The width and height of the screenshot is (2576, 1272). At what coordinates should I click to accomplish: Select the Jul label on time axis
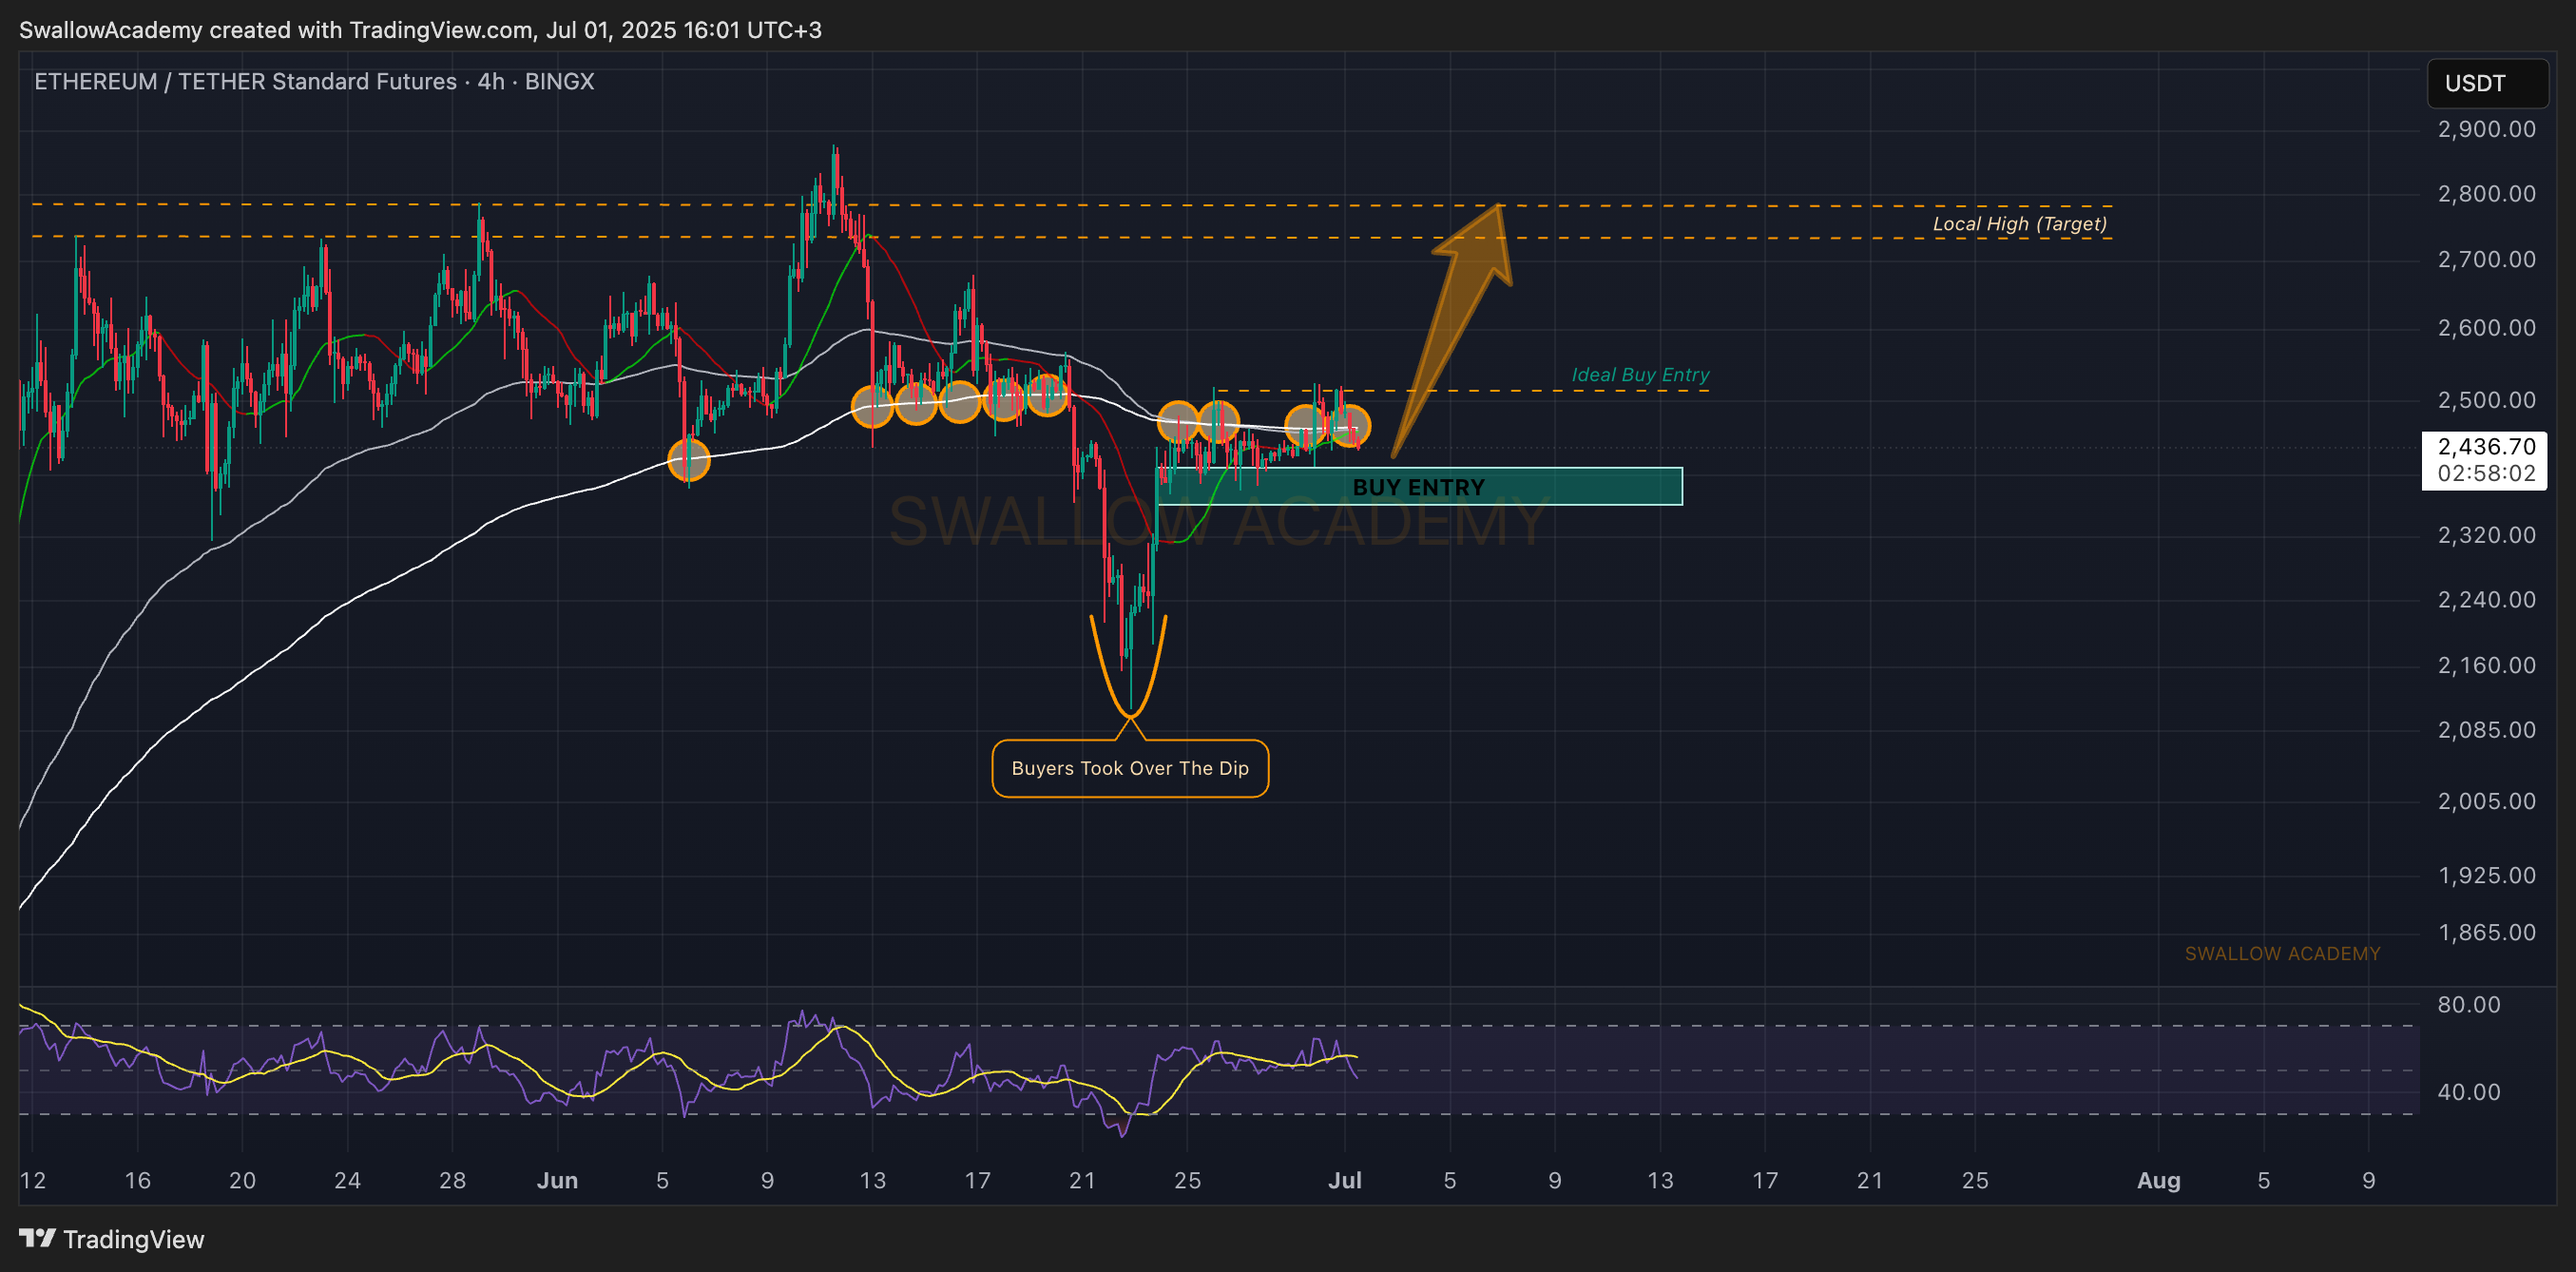(x=1345, y=1181)
